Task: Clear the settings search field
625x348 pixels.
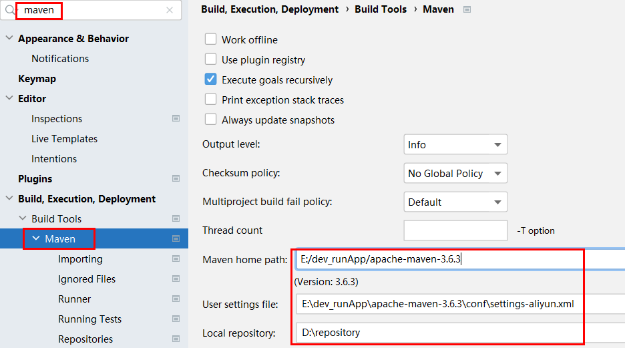Action: 170,10
